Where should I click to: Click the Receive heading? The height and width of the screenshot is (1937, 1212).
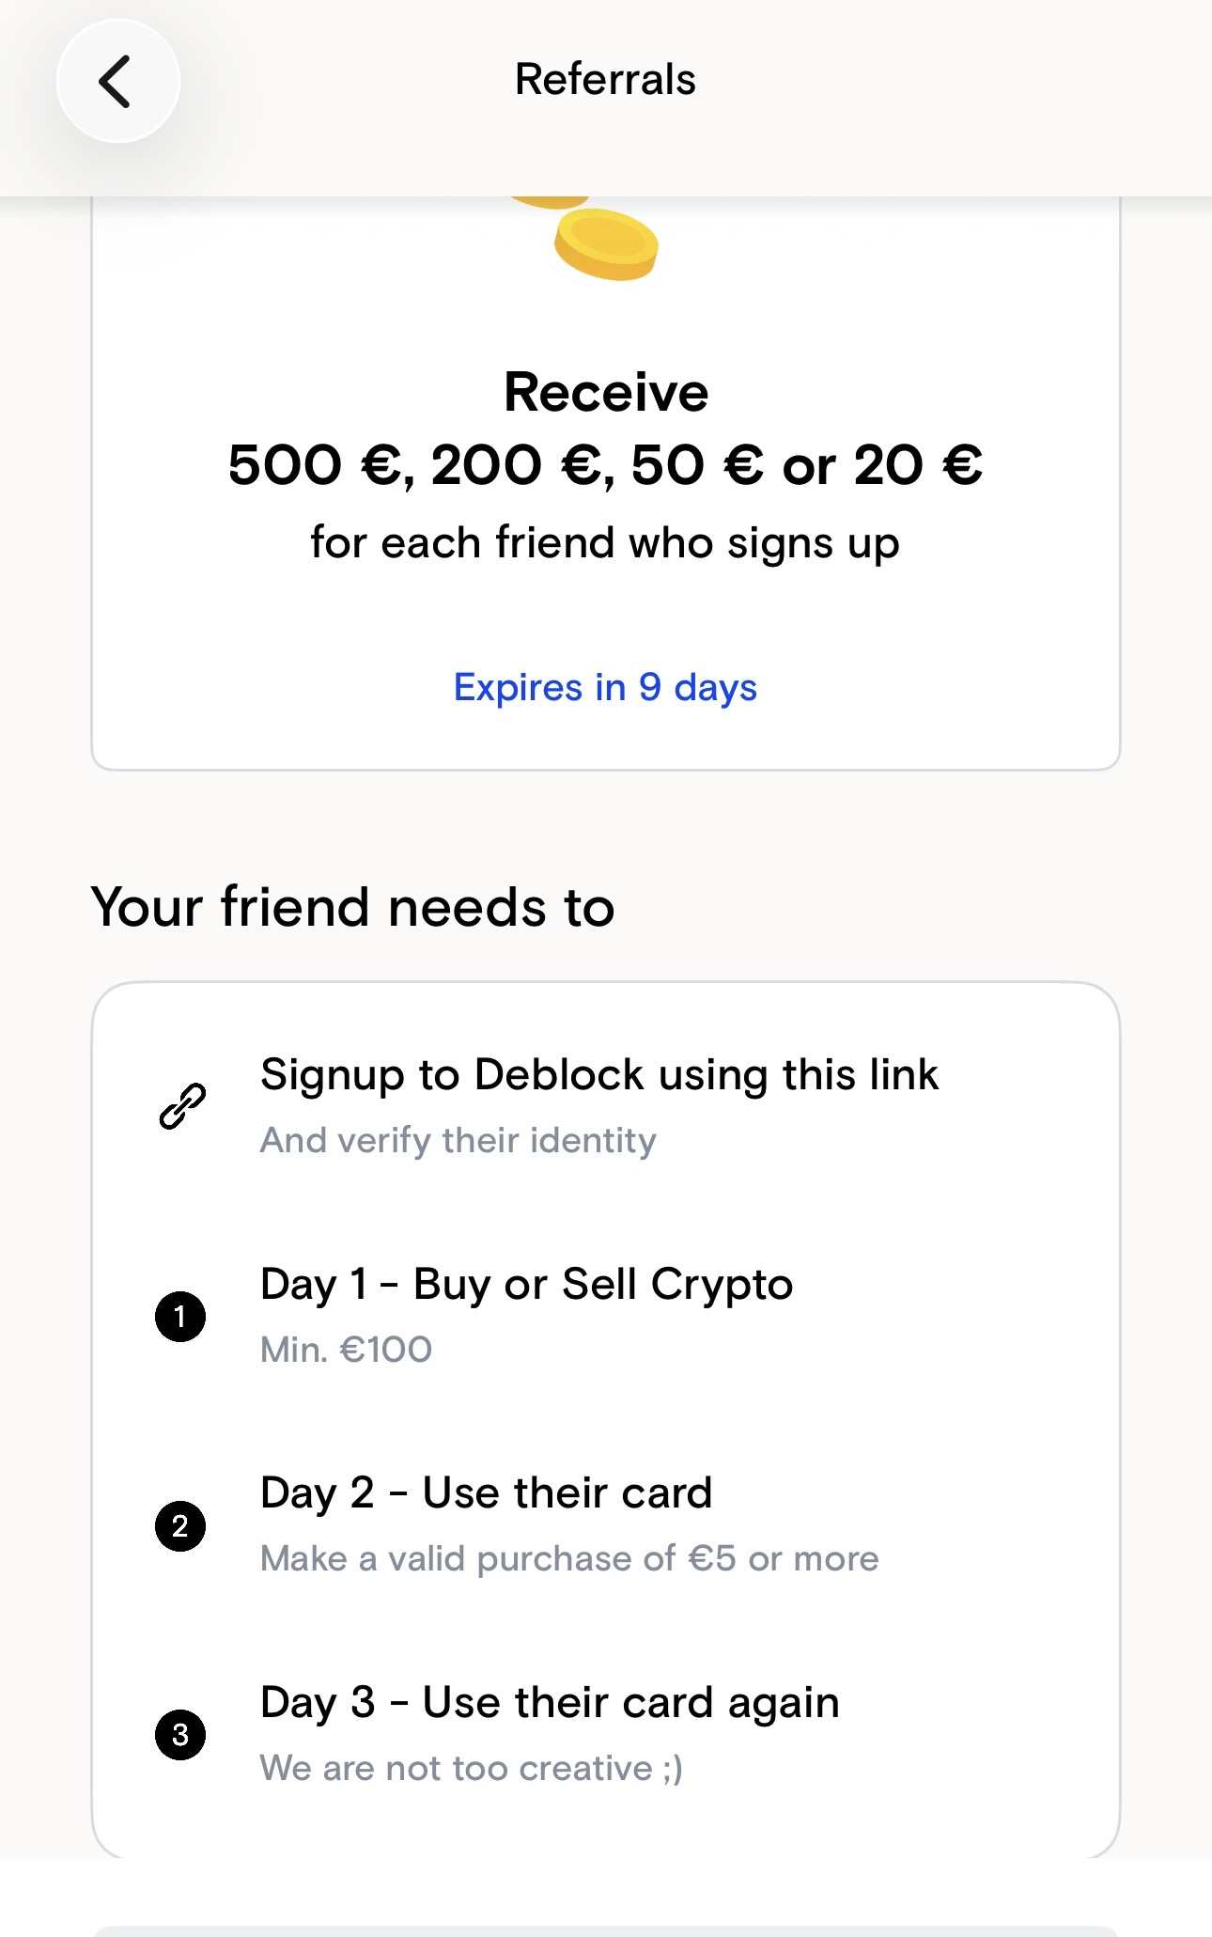pos(606,392)
